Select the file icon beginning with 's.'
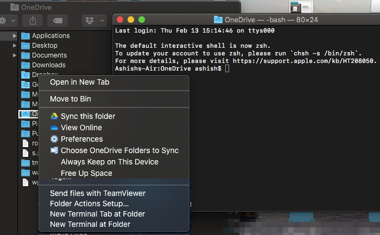 tap(26, 153)
